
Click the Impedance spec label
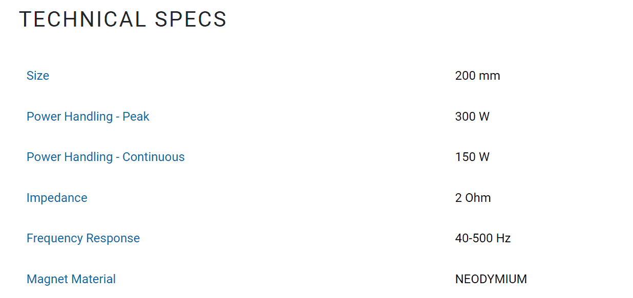57,198
